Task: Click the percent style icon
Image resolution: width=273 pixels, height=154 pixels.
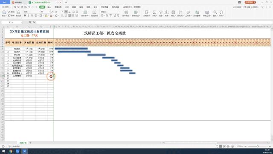Action: (107, 15)
